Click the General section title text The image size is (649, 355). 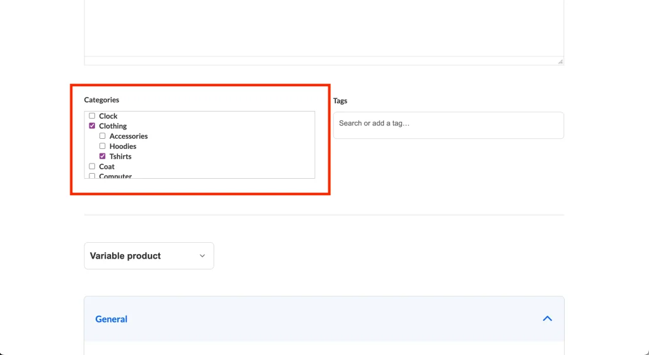[x=111, y=319]
